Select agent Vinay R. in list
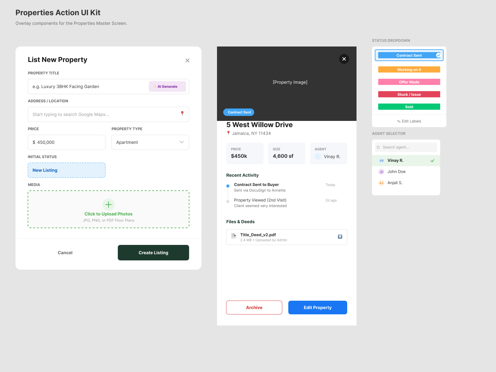Screen dimensions: 496x372 click(x=406, y=161)
